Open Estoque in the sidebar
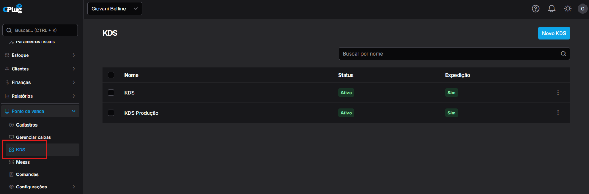This screenshot has height=194, width=589. (x=20, y=55)
